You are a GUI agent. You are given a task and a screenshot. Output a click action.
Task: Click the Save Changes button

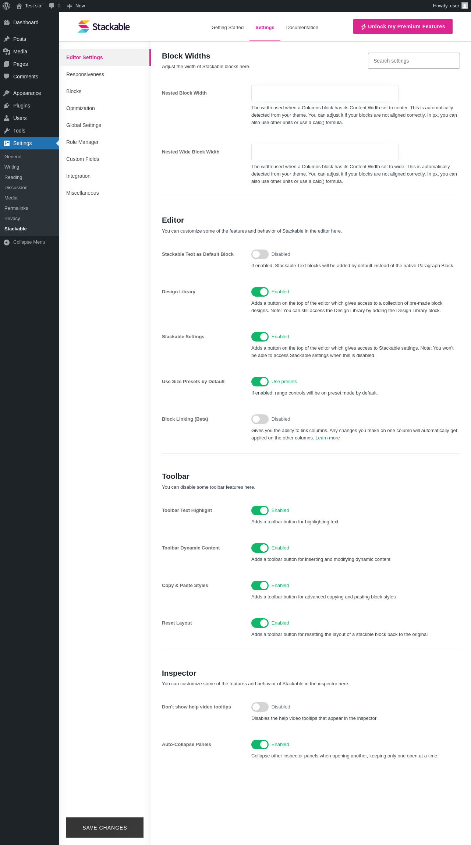[x=105, y=828]
